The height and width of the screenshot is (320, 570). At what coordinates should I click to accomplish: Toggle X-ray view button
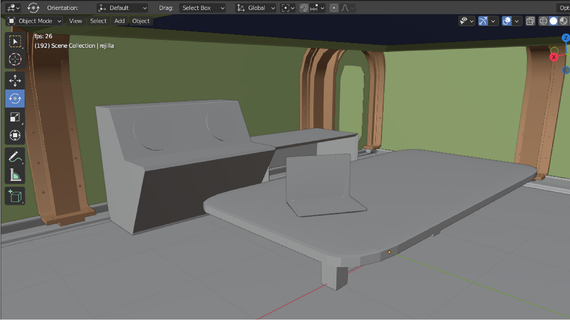[x=530, y=21]
